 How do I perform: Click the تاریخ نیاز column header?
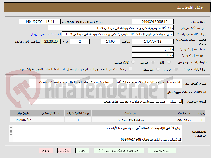coord(23,113)
